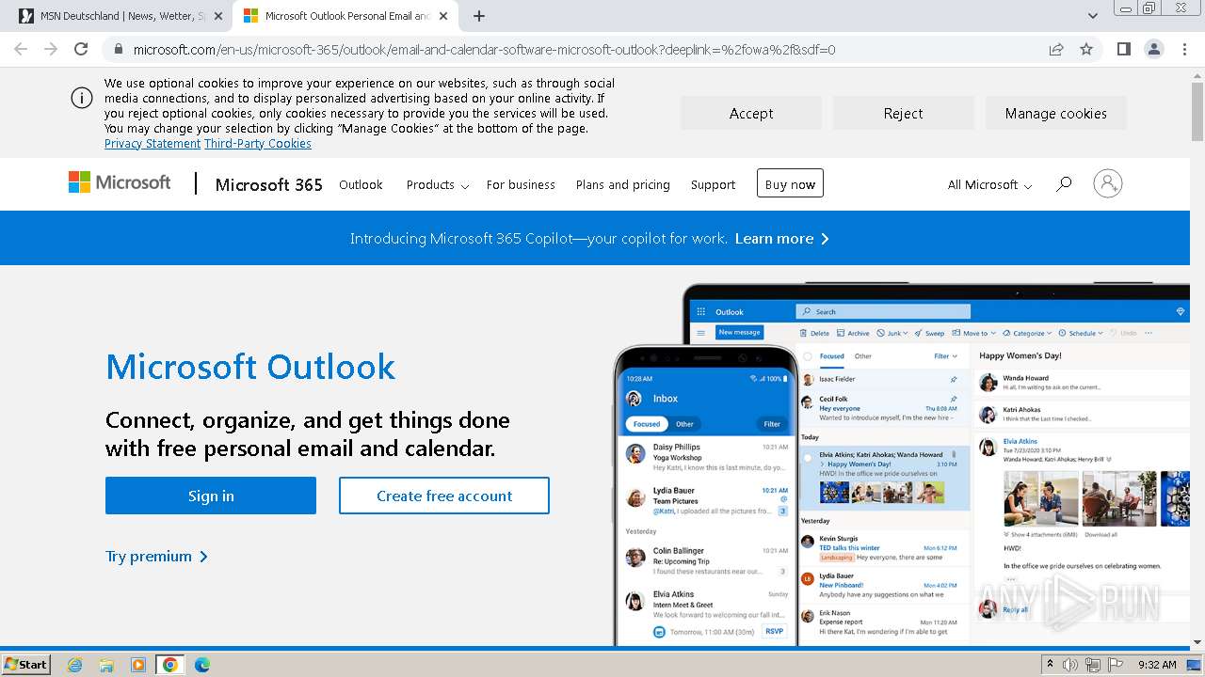The image size is (1205, 677).
Task: Click the blue Sign in button
Action: [211, 496]
